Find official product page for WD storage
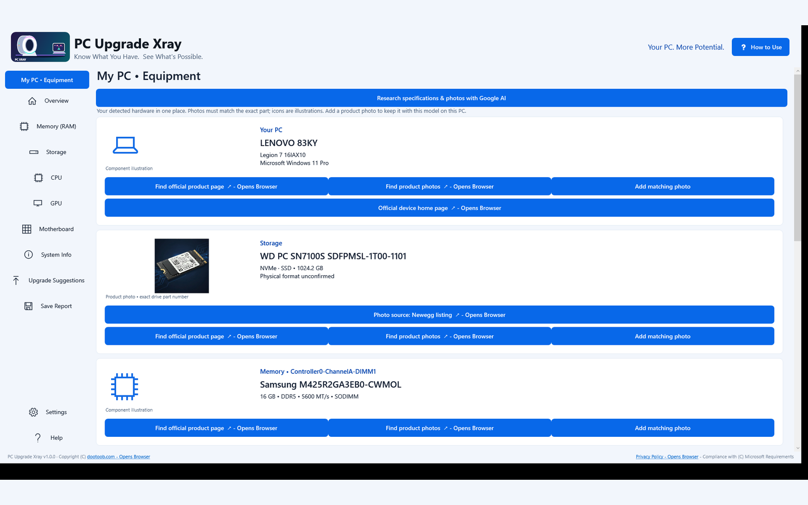Screen dimensions: 808x505 216,336
